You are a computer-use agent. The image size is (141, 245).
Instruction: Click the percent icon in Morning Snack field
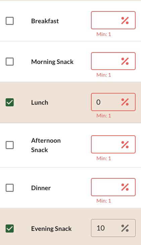[x=125, y=61]
